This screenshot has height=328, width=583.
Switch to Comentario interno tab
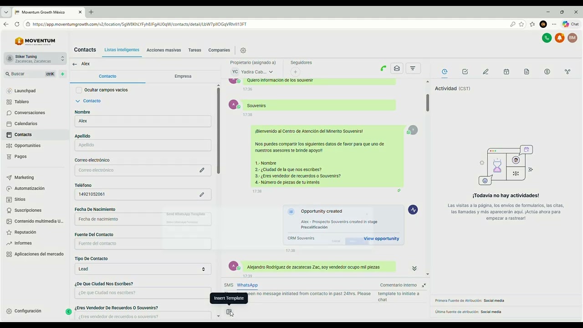(x=398, y=285)
